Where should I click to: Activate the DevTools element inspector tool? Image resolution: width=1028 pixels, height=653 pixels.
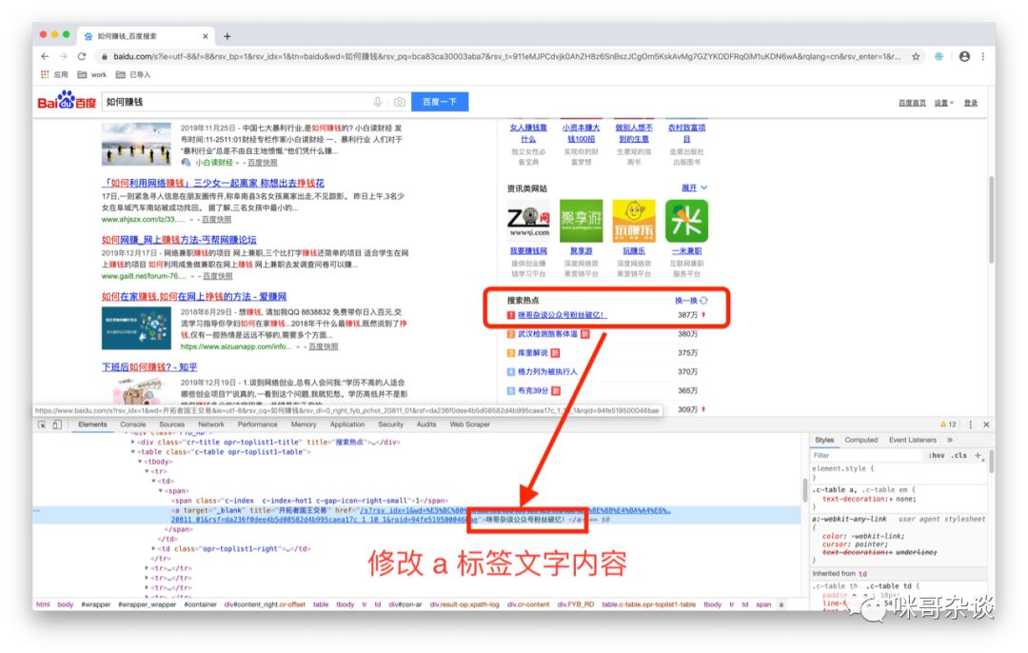(x=42, y=425)
